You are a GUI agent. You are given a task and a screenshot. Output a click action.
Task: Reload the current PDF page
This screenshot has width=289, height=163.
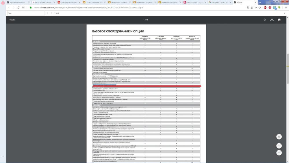[18, 8]
